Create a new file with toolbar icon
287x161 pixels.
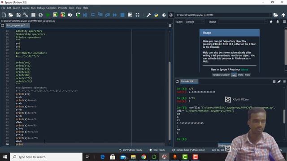point(4,15)
